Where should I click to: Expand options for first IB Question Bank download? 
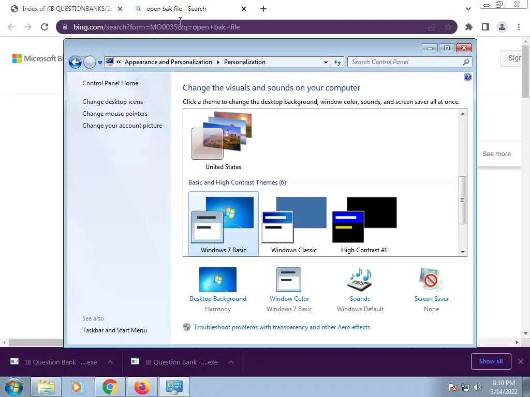click(x=110, y=362)
